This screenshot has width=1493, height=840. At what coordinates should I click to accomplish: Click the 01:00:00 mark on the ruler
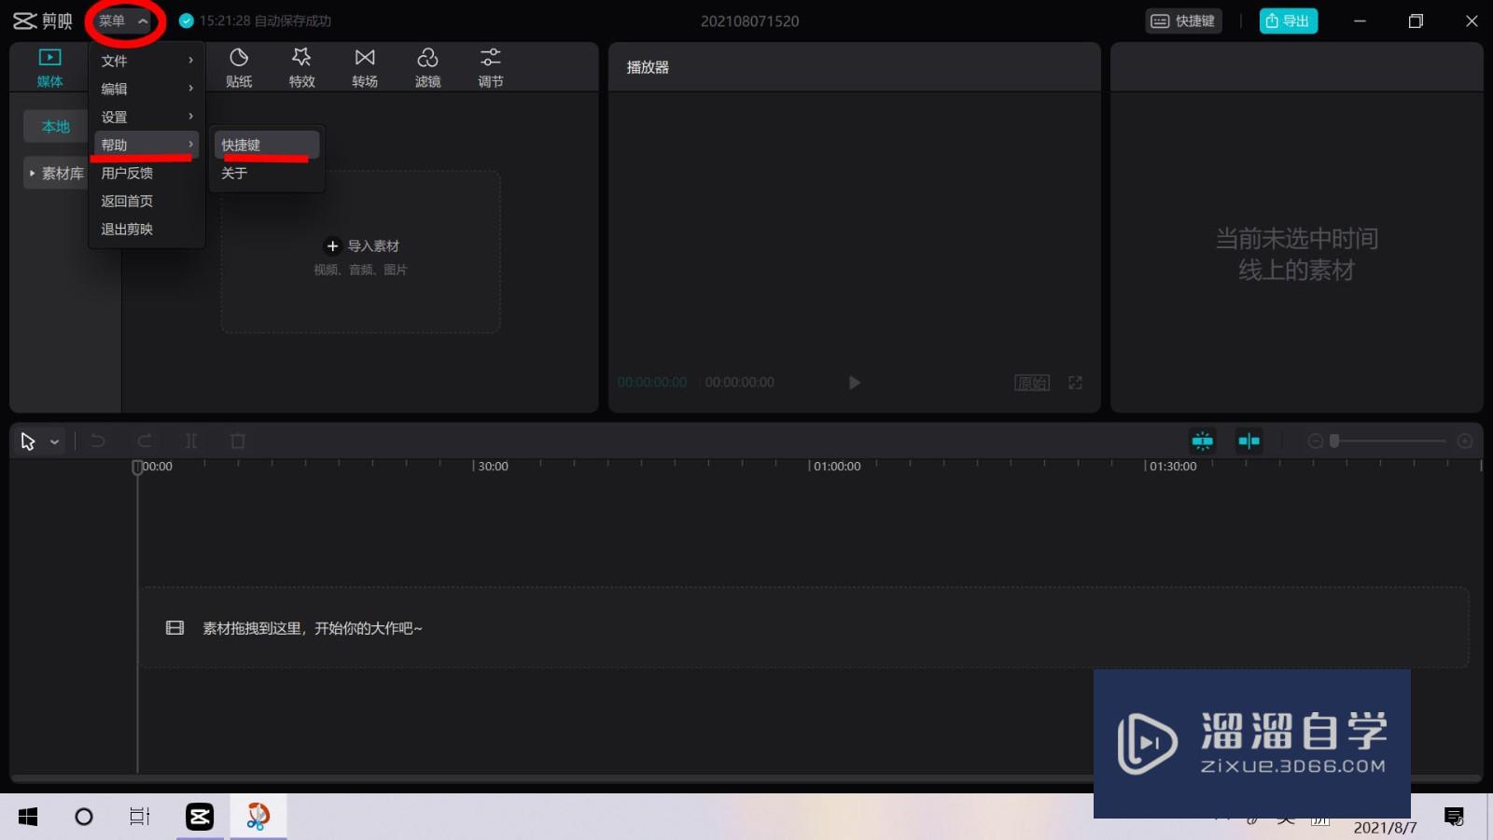[837, 466]
